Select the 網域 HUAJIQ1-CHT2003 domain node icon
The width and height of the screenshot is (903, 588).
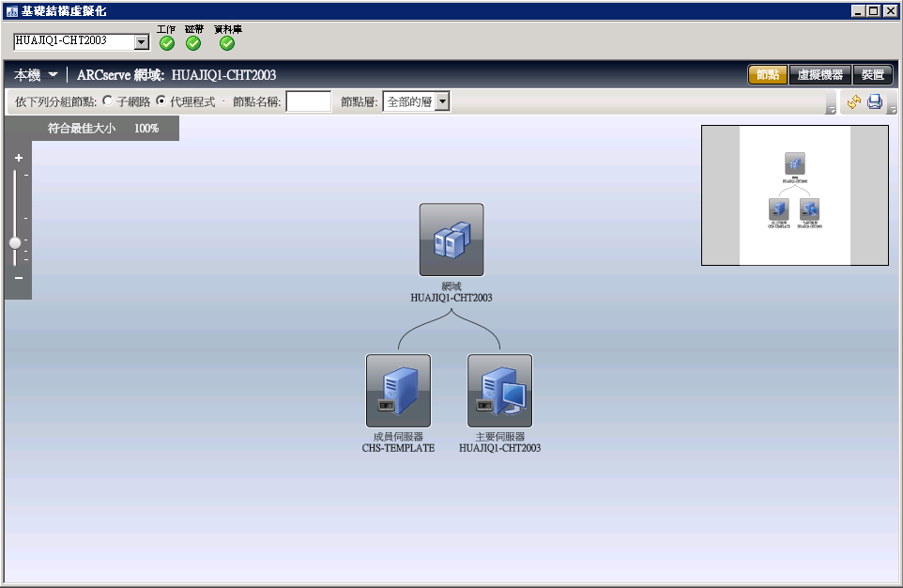click(x=451, y=240)
